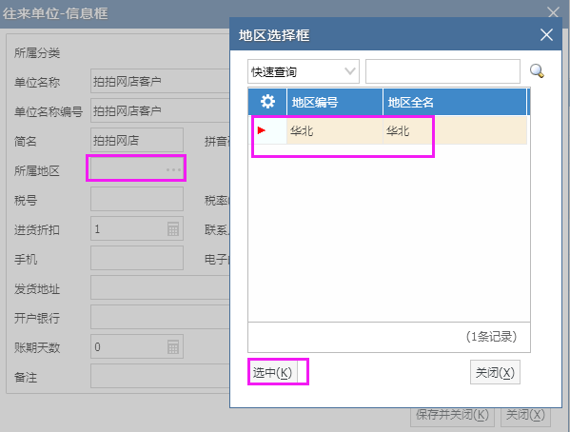This screenshot has width=570, height=432.
Task: Click 关闭(X) button in region dialog
Action: [495, 372]
